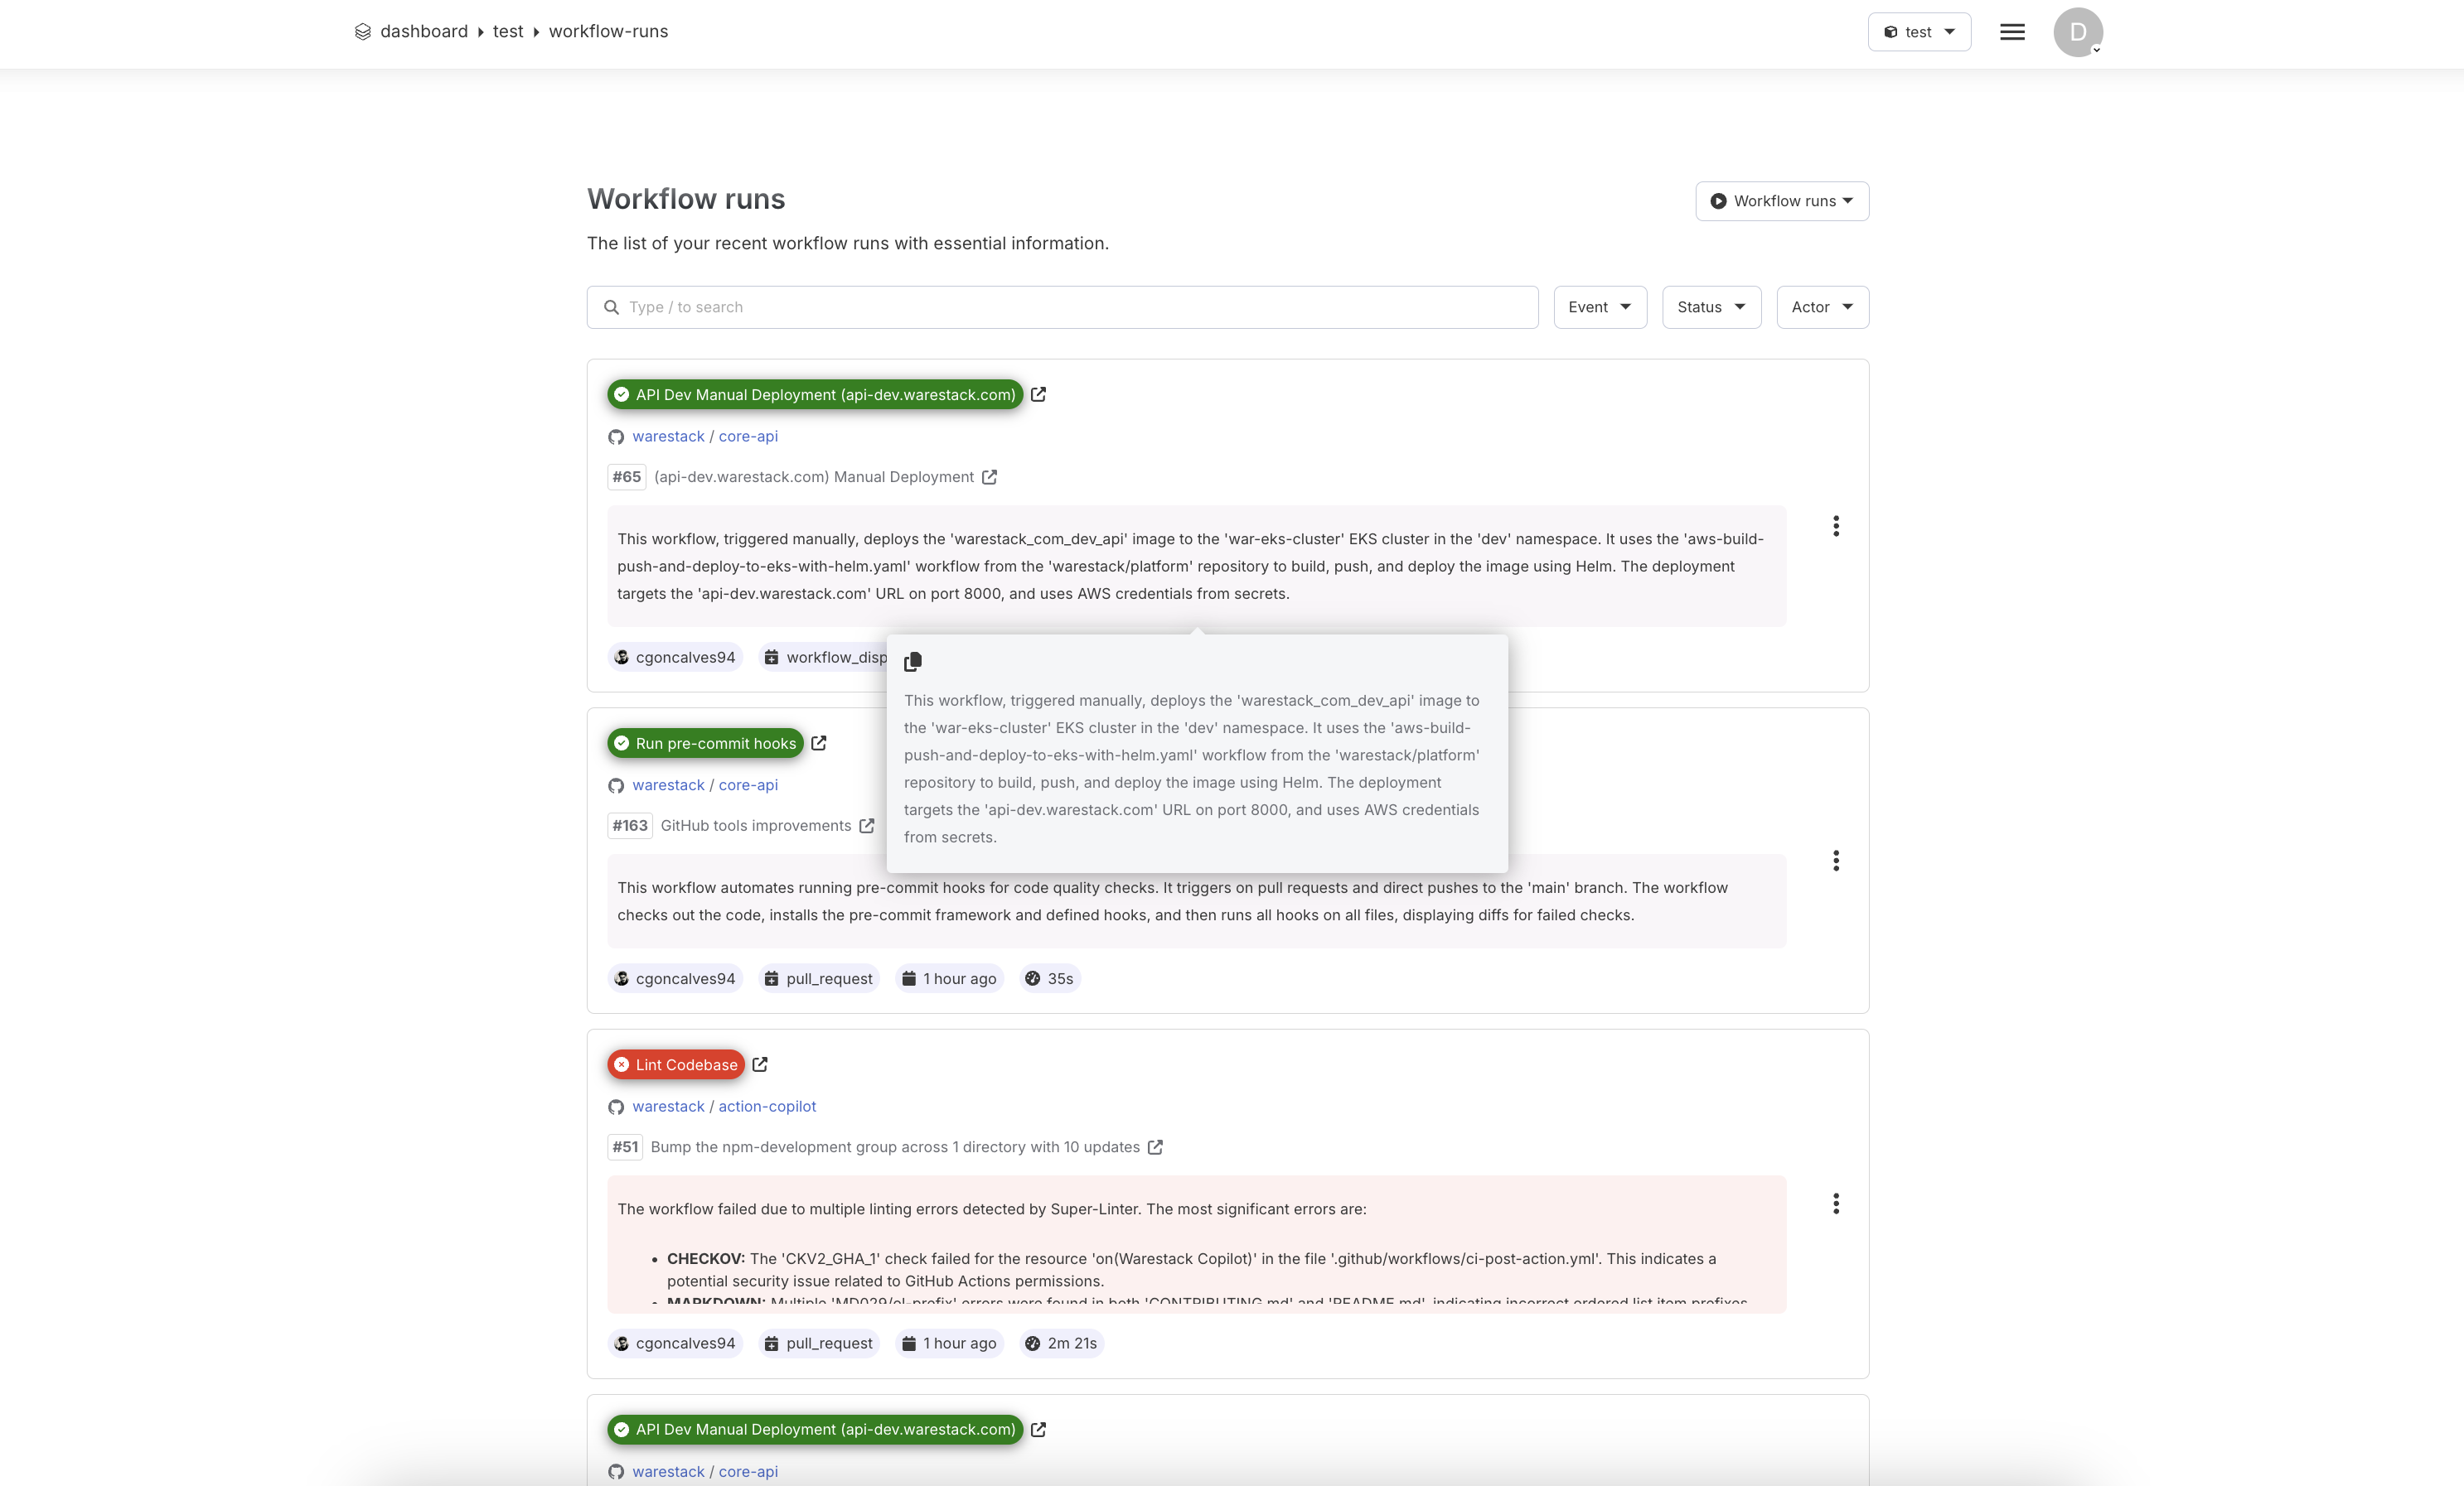The width and height of the screenshot is (2464, 1486).
Task: Open three-dot menu for Lint Codebase run
Action: coord(1835,1204)
